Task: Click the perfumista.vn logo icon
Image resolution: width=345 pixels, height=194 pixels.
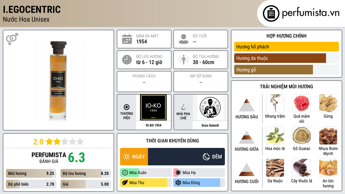Action: (x=271, y=13)
